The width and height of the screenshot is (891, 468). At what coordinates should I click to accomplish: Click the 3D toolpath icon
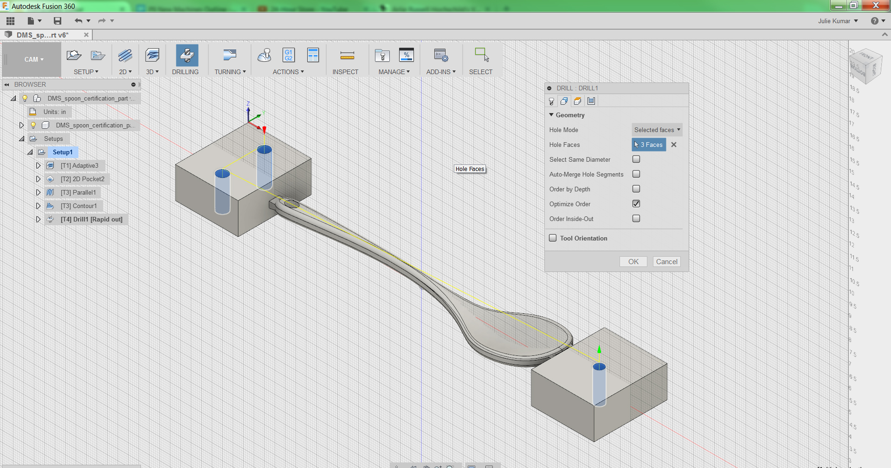click(x=152, y=56)
